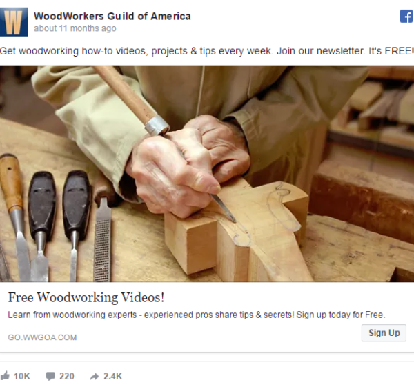Click the Sign Up button
Screen dimensions: 414x387
pos(384,333)
